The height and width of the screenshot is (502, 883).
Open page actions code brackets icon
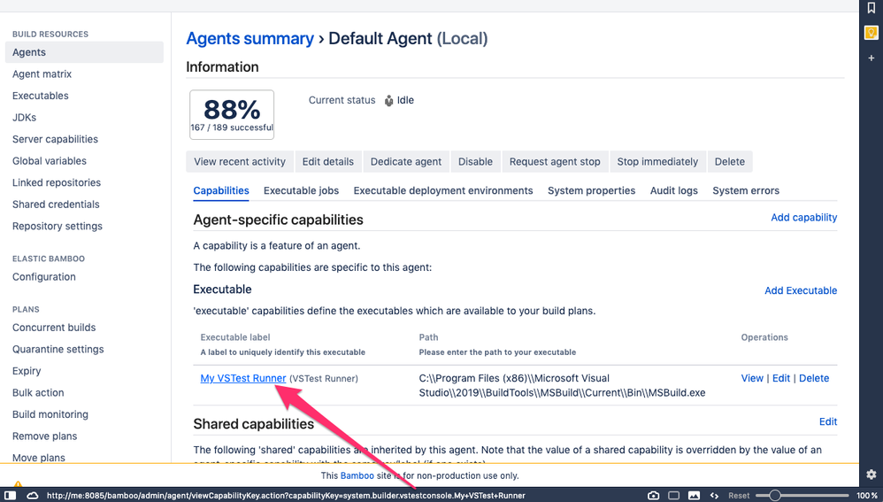click(714, 495)
